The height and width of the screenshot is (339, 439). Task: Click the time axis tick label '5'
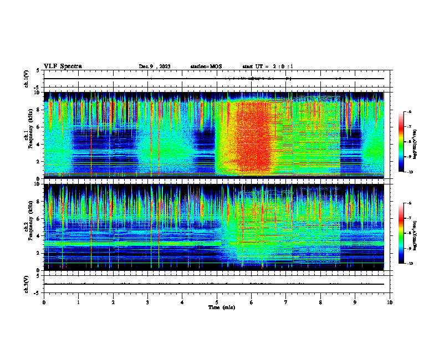coord(217,302)
